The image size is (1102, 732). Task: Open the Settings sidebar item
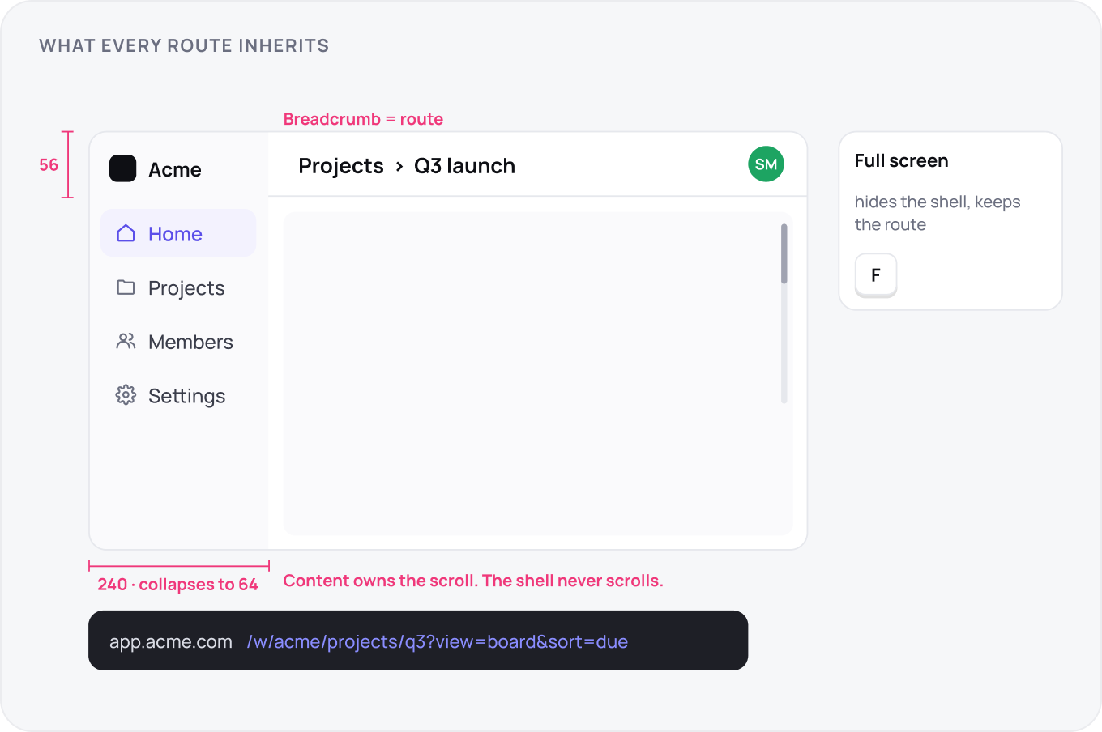pos(178,395)
